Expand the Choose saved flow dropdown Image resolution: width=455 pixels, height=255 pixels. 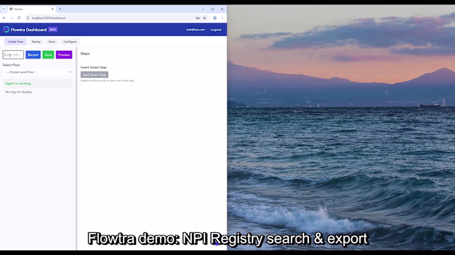pyautogui.click(x=38, y=72)
